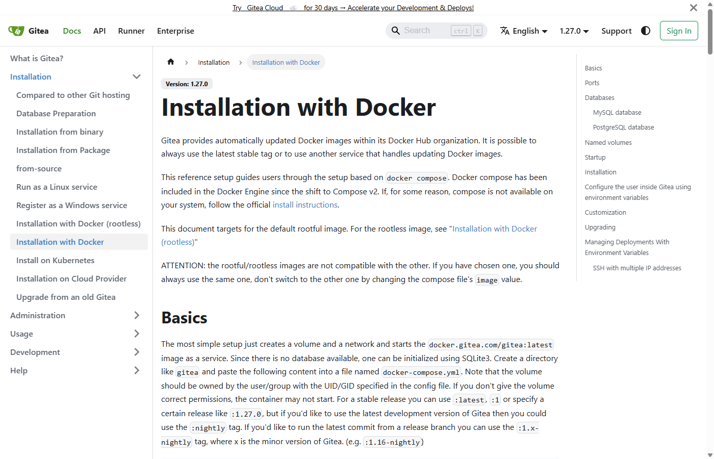This screenshot has height=459, width=714.
Task: Jump to Customization section
Action: [605, 212]
